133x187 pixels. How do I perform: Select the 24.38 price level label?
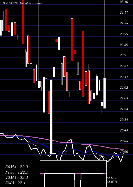124,23
